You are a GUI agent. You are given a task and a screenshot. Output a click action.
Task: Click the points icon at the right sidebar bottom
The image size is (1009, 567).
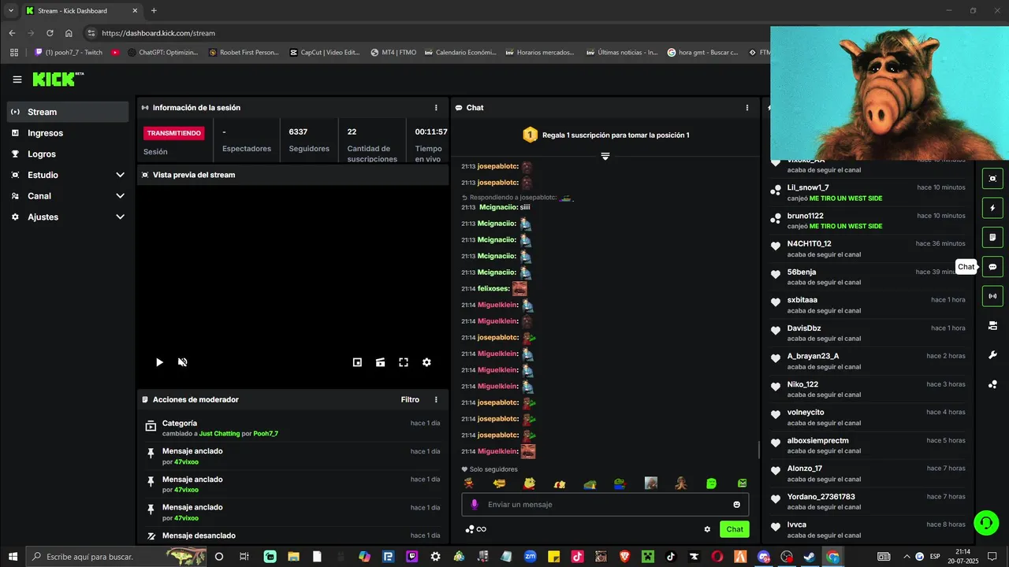tap(992, 384)
